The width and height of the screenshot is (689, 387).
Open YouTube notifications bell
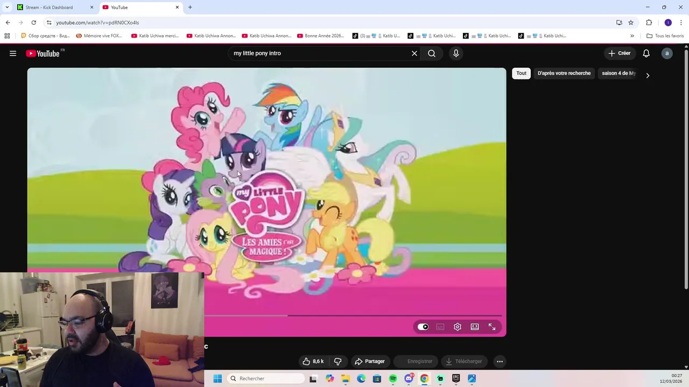pos(646,53)
